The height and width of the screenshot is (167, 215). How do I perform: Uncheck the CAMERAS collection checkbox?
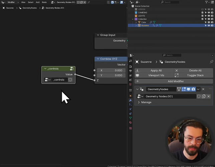click(202, 12)
